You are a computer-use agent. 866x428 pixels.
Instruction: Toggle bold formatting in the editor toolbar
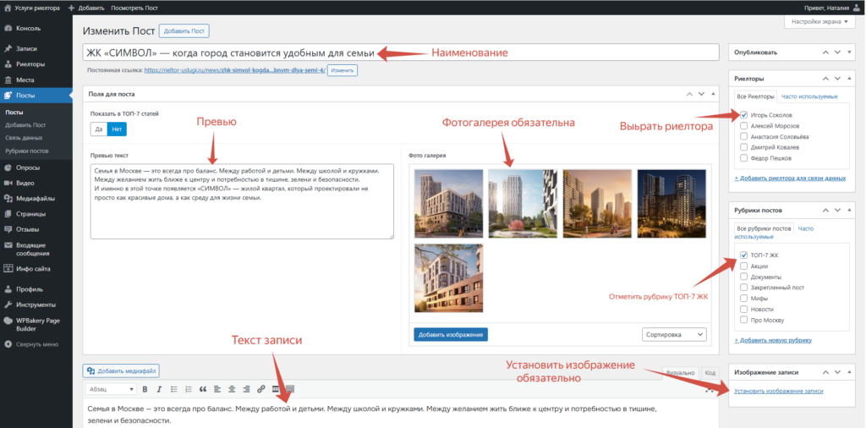tap(145, 389)
